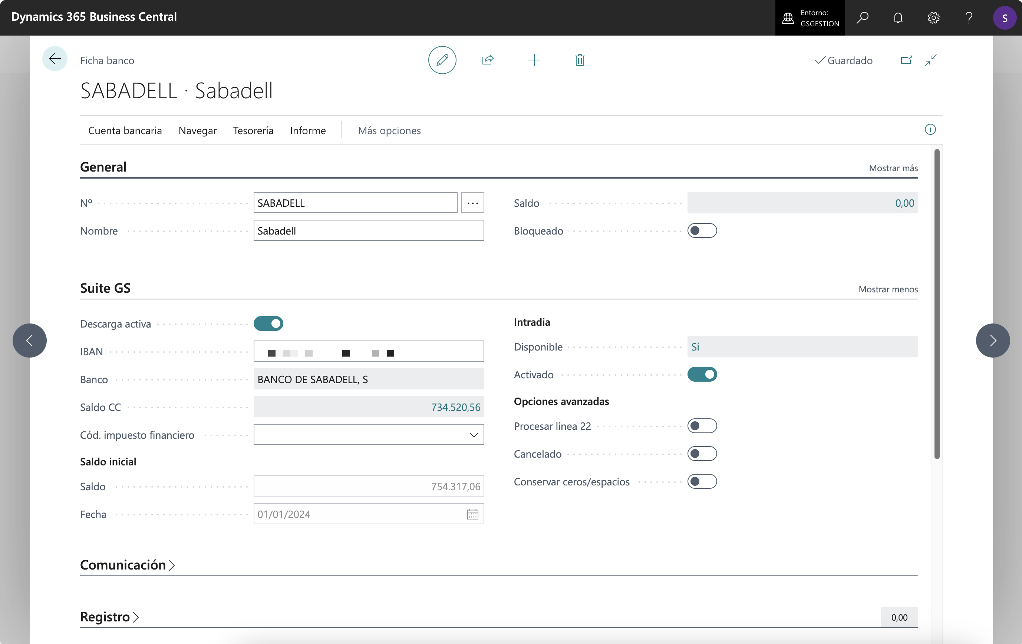This screenshot has height=644, width=1022.
Task: Open notifications bell icon
Action: pos(898,17)
